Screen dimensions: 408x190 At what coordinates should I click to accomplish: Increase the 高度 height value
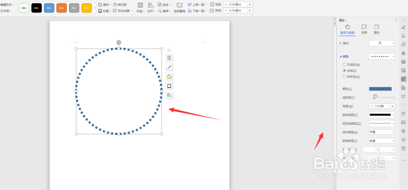[x=250, y=4]
